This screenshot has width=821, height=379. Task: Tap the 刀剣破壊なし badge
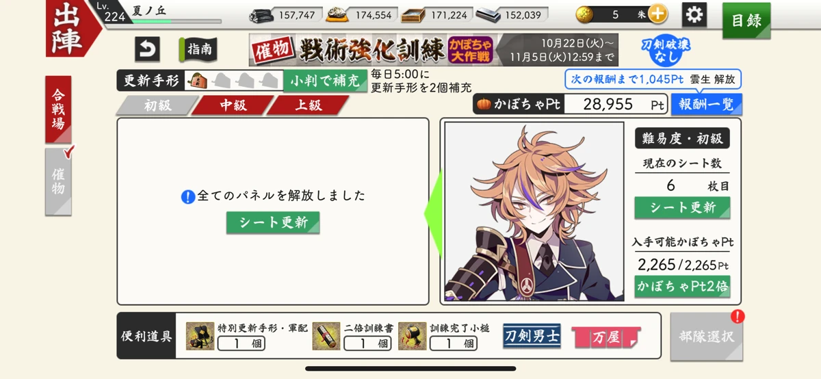(666, 51)
